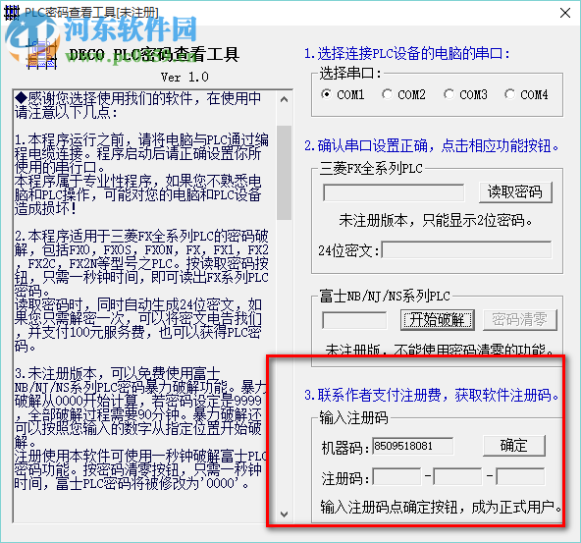Click the '选择串口:' group label
The height and width of the screenshot is (543, 581).
click(x=350, y=74)
